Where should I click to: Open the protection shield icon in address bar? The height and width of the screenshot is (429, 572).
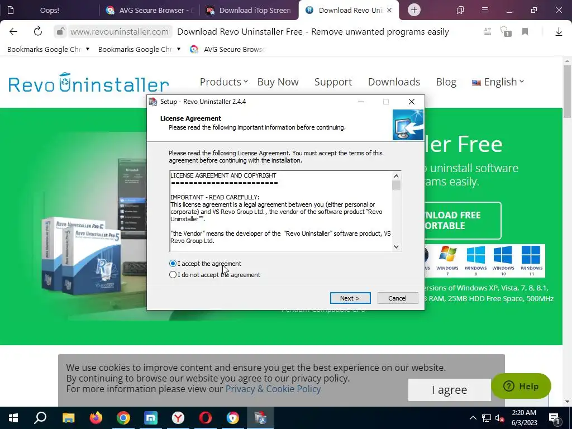pos(506,32)
